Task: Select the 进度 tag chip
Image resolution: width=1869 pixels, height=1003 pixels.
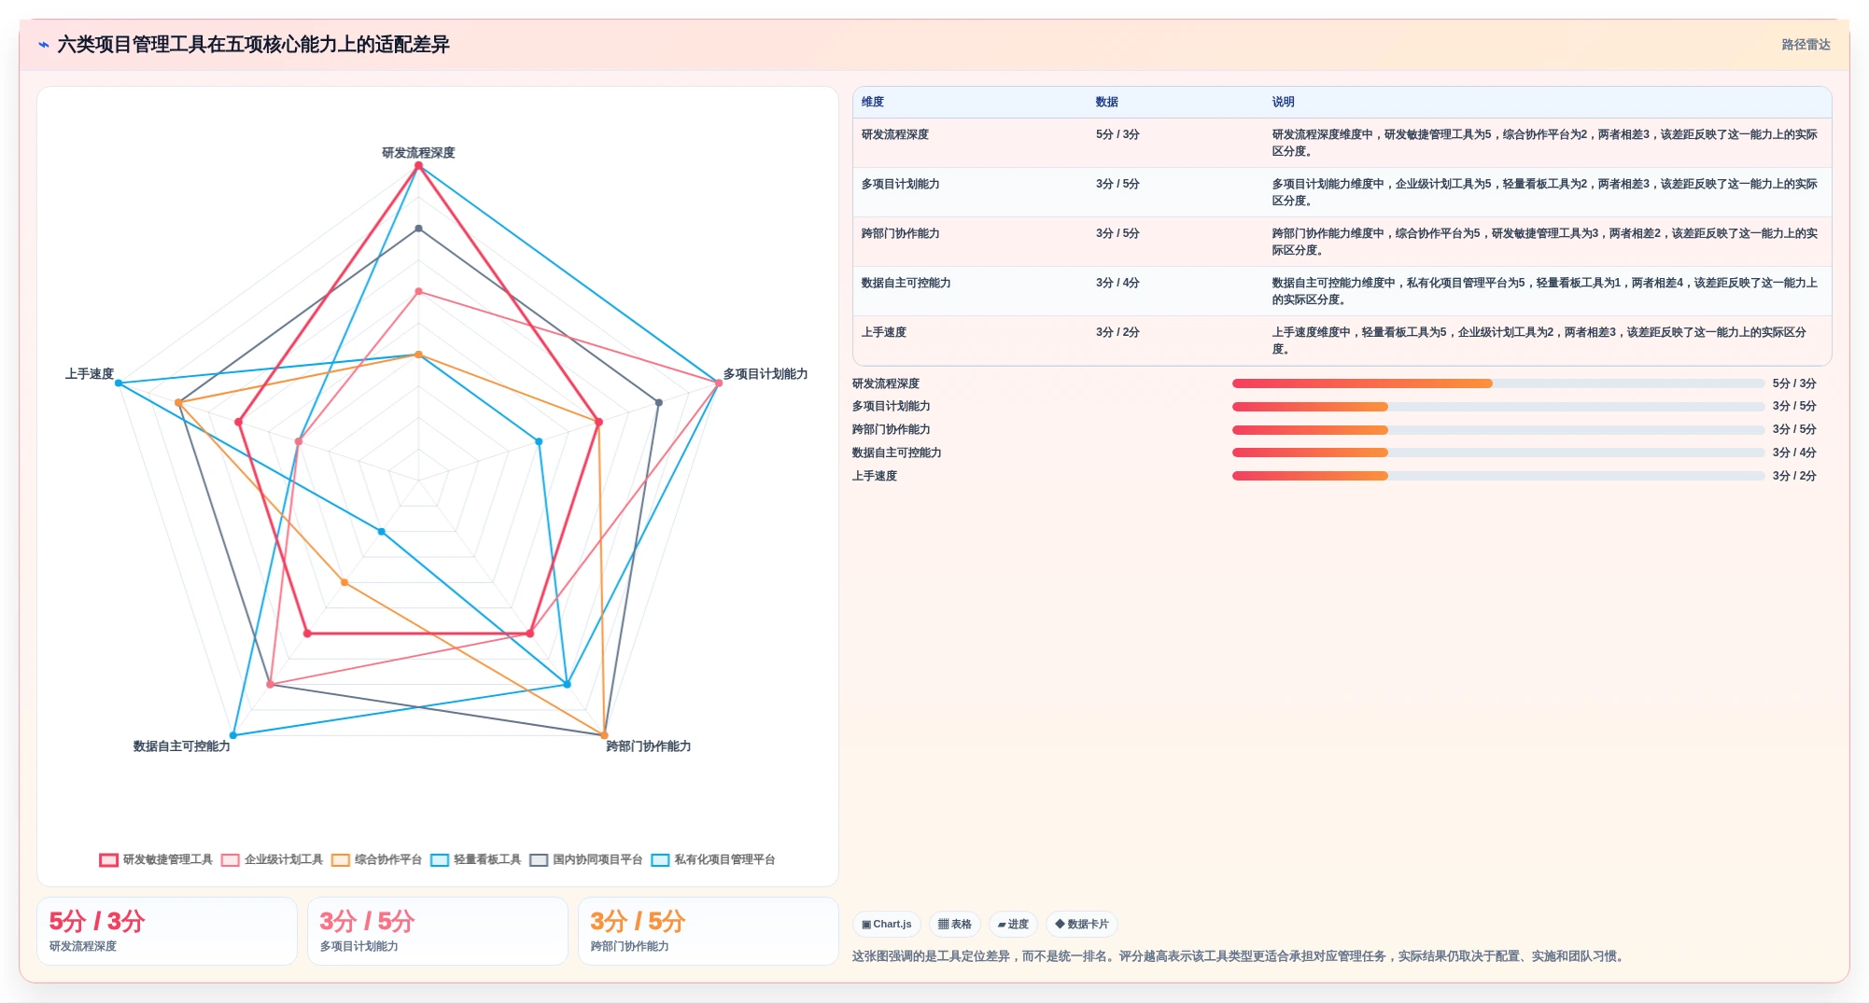Action: point(1013,925)
